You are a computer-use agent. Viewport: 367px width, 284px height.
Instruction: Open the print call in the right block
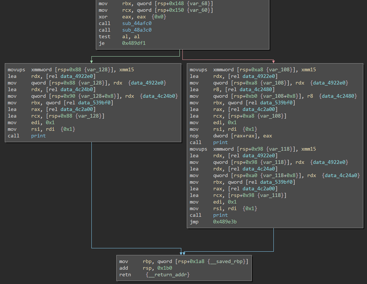tap(221, 142)
